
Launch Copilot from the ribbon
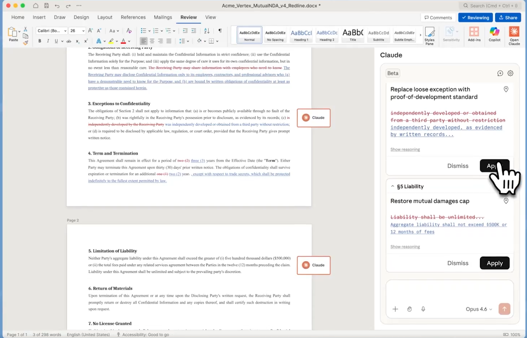point(494,34)
